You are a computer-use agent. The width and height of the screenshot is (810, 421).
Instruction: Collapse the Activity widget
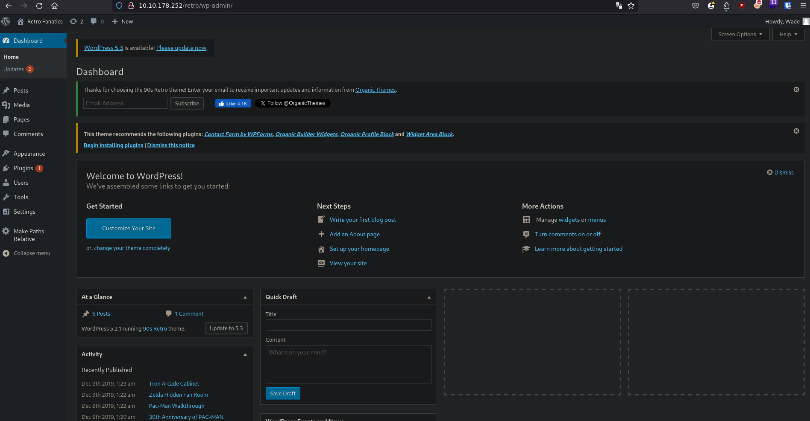245,354
